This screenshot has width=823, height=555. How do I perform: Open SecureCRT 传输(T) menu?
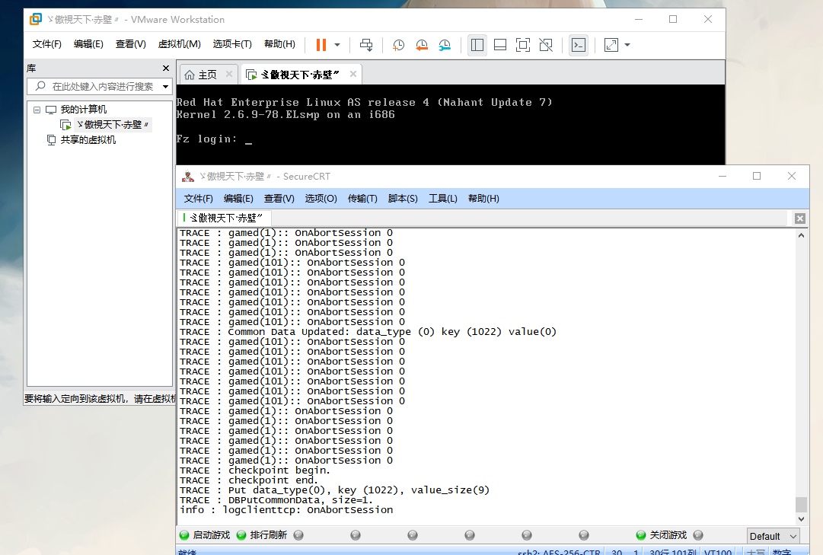[362, 199]
